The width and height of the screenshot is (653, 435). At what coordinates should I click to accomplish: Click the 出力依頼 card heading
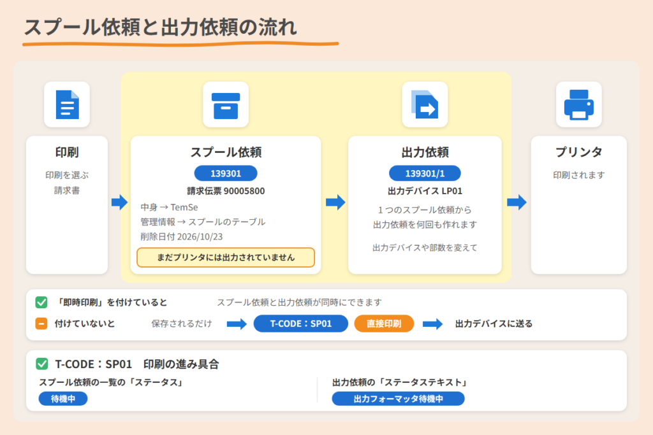(x=425, y=152)
